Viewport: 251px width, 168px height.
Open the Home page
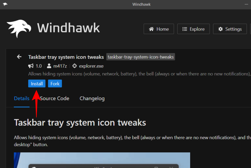point(159,29)
